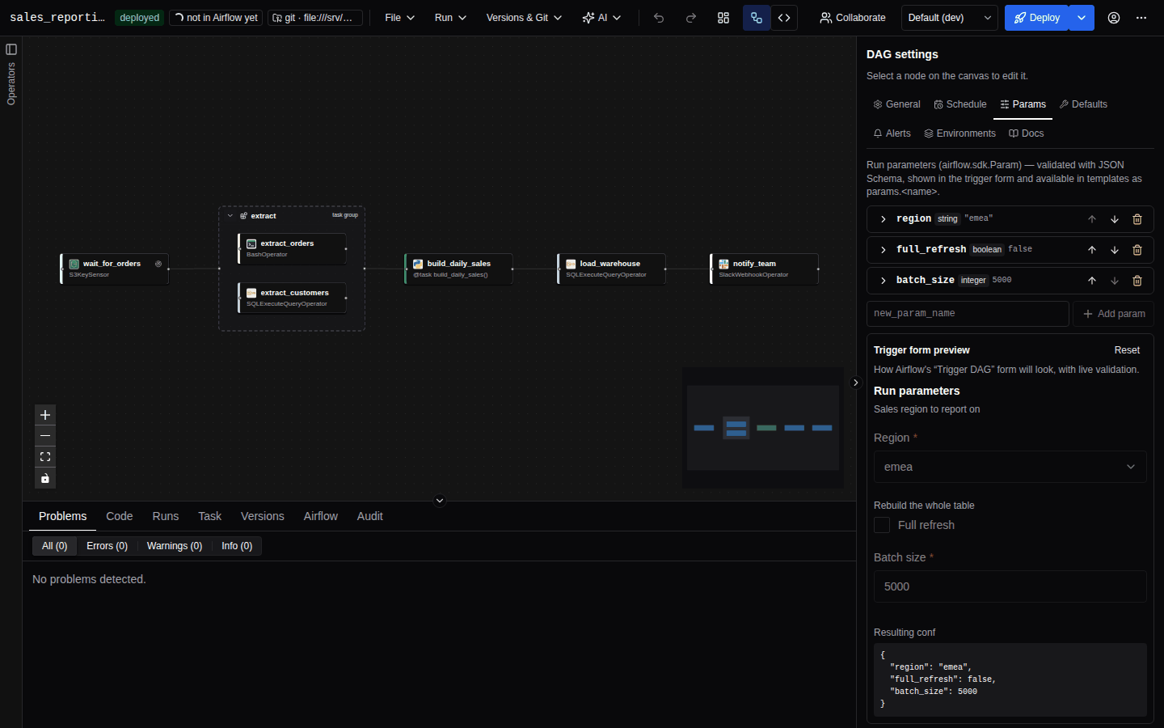Open the Default (dev) environment dropdown
This screenshot has width=1164, height=728.
(x=950, y=18)
